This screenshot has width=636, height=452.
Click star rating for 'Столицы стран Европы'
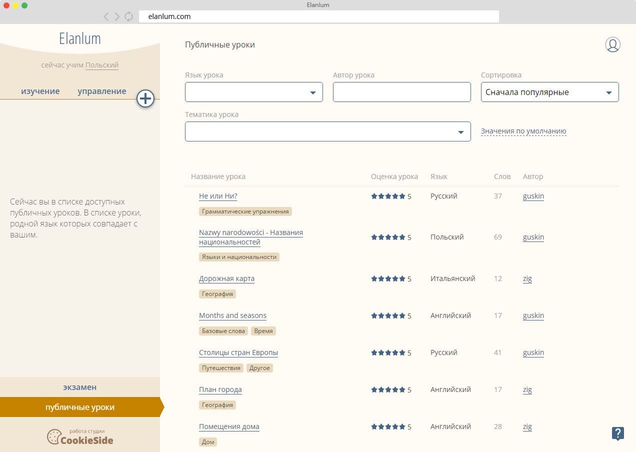coord(388,353)
